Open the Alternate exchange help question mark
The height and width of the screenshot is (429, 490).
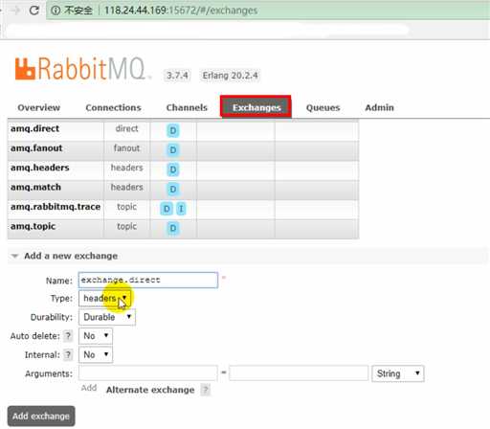click(206, 390)
